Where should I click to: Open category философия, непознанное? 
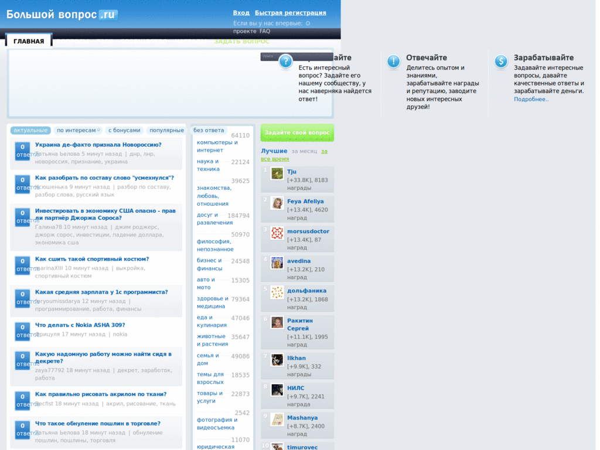point(215,246)
